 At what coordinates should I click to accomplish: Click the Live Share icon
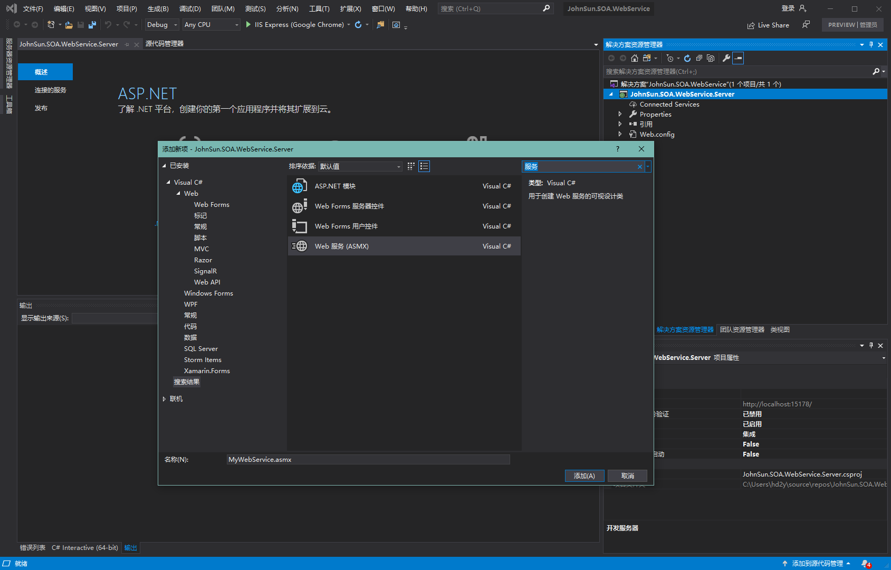click(x=751, y=25)
